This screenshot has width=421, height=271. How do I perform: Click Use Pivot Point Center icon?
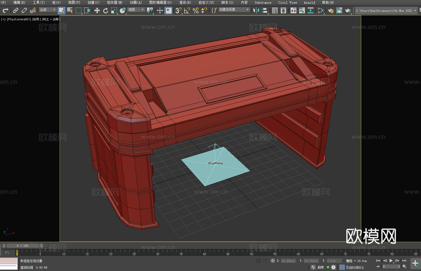[x=150, y=10]
